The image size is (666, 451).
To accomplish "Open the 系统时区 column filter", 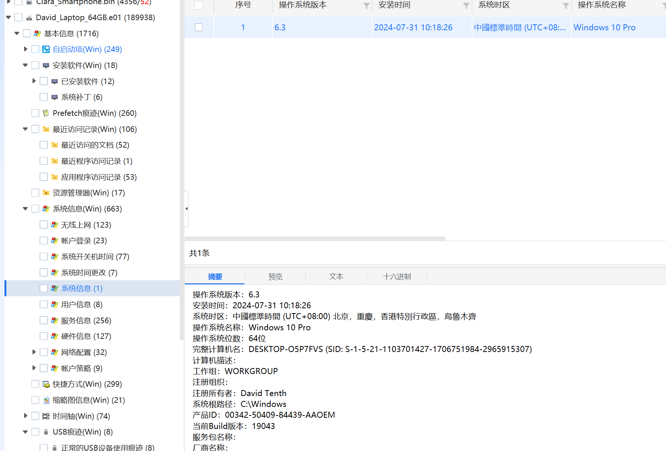I will [566, 6].
